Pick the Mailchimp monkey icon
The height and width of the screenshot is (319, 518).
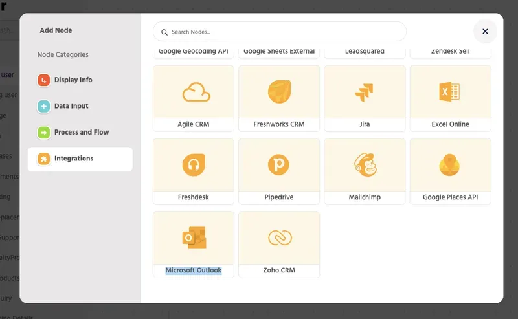[x=365, y=165]
